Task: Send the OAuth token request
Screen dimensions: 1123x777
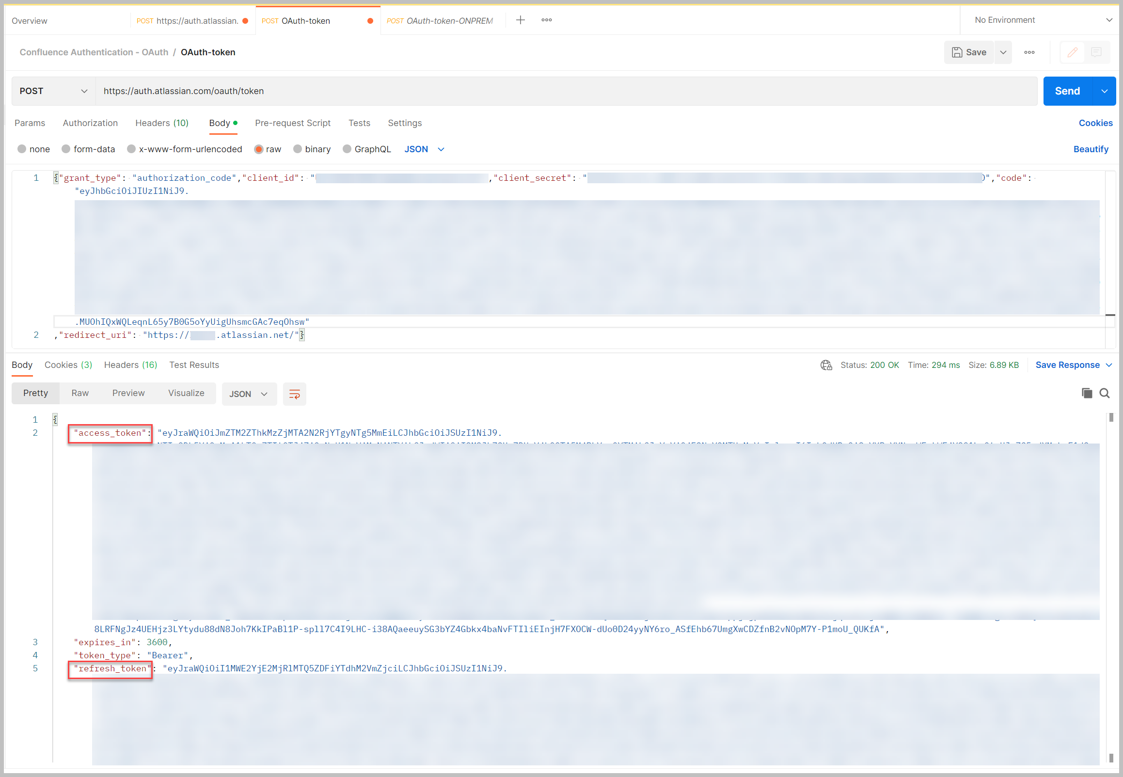Action: 1068,91
